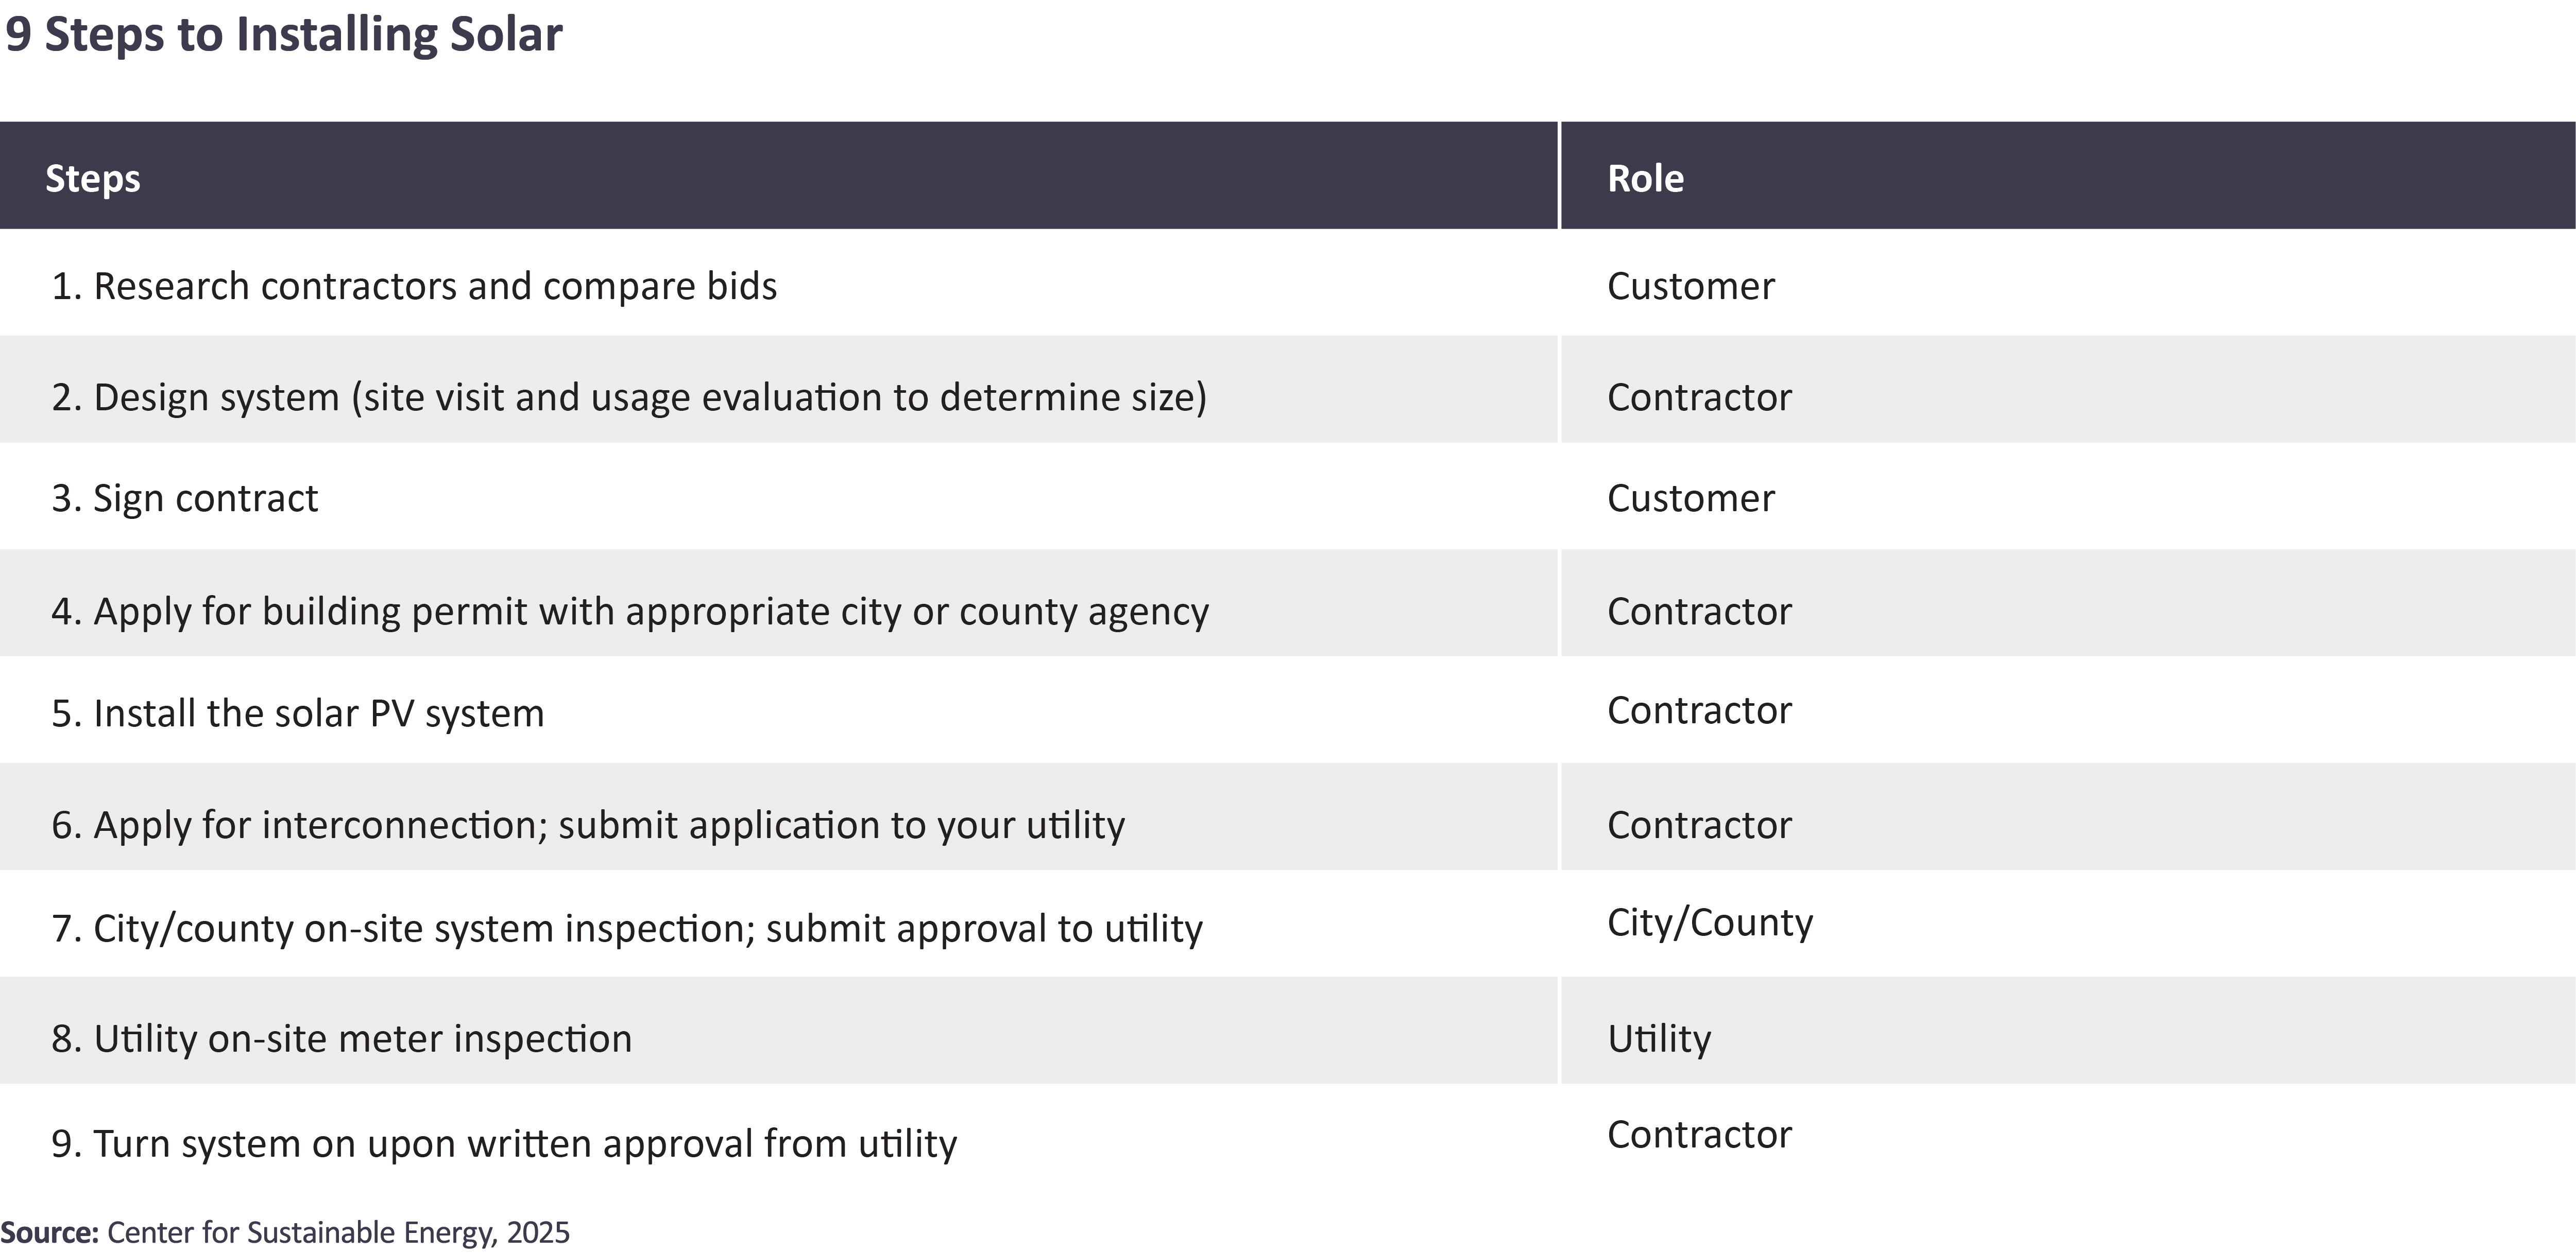Click Contractor role in the interconnection row
2576x1253 pixels.
[x=1699, y=825]
